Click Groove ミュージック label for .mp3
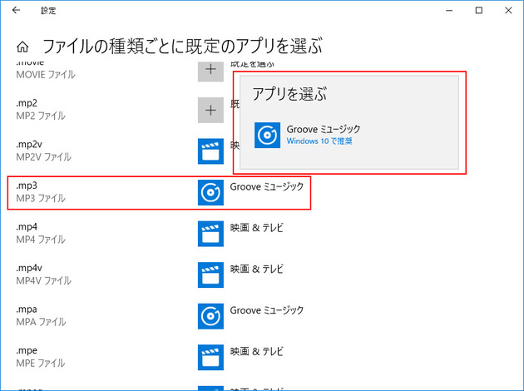The height and width of the screenshot is (391, 524). tap(267, 186)
